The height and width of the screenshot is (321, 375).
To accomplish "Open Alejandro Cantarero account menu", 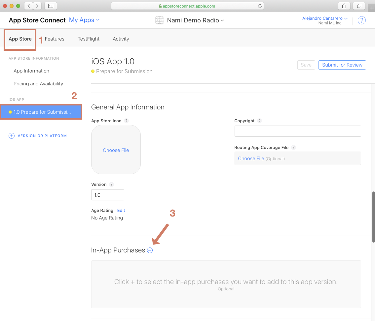I will tap(325, 18).
